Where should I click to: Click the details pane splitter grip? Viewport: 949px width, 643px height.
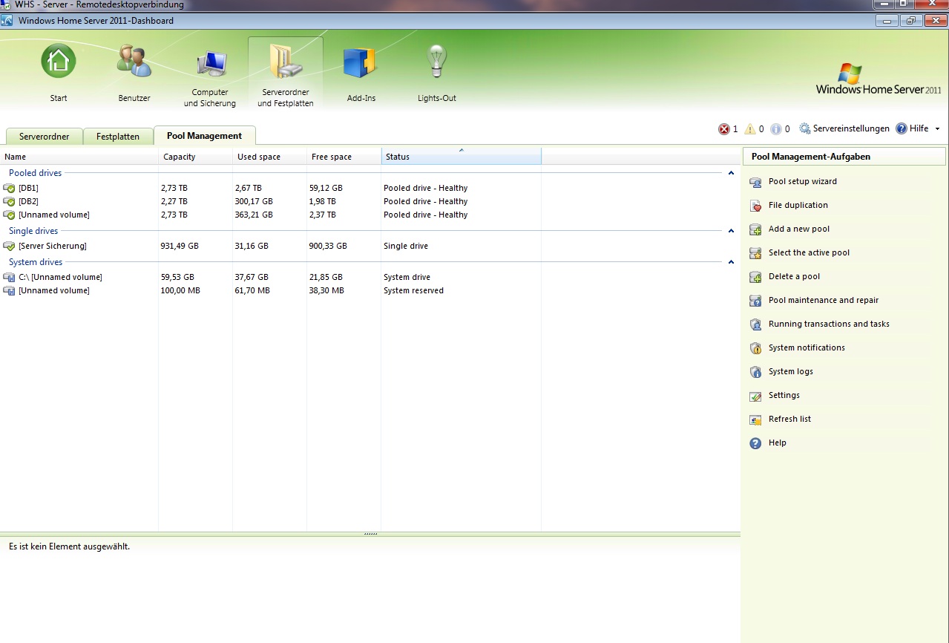click(371, 534)
